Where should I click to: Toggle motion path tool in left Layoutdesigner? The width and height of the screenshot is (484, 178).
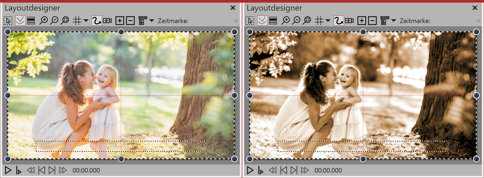tap(96, 21)
